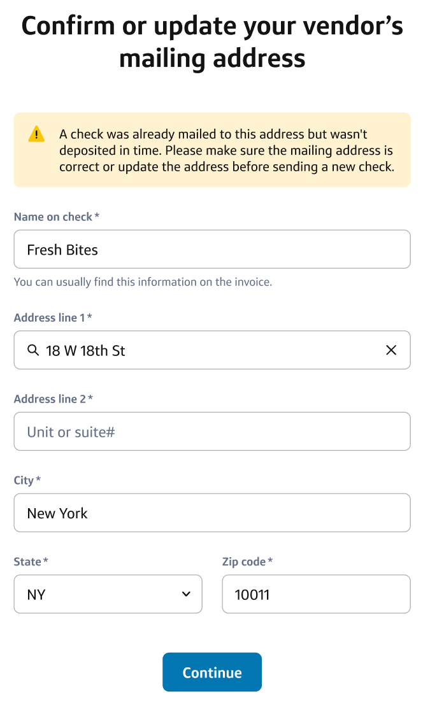Open the State selector showing NY
Screen dimensions: 423x703
(x=102, y=594)
